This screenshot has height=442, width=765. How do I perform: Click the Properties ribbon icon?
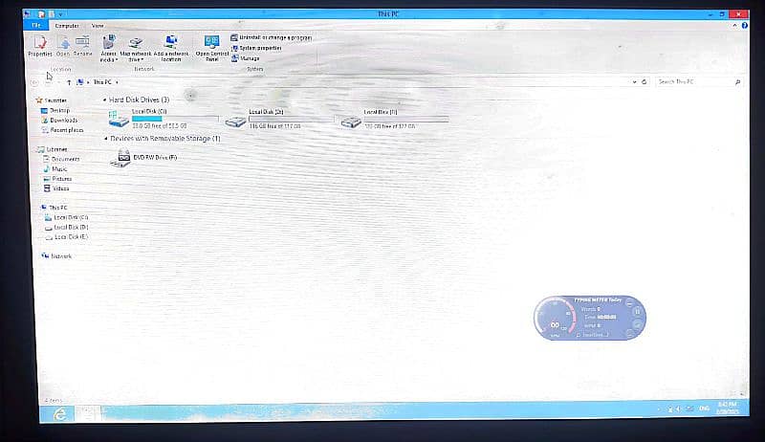(x=39, y=45)
